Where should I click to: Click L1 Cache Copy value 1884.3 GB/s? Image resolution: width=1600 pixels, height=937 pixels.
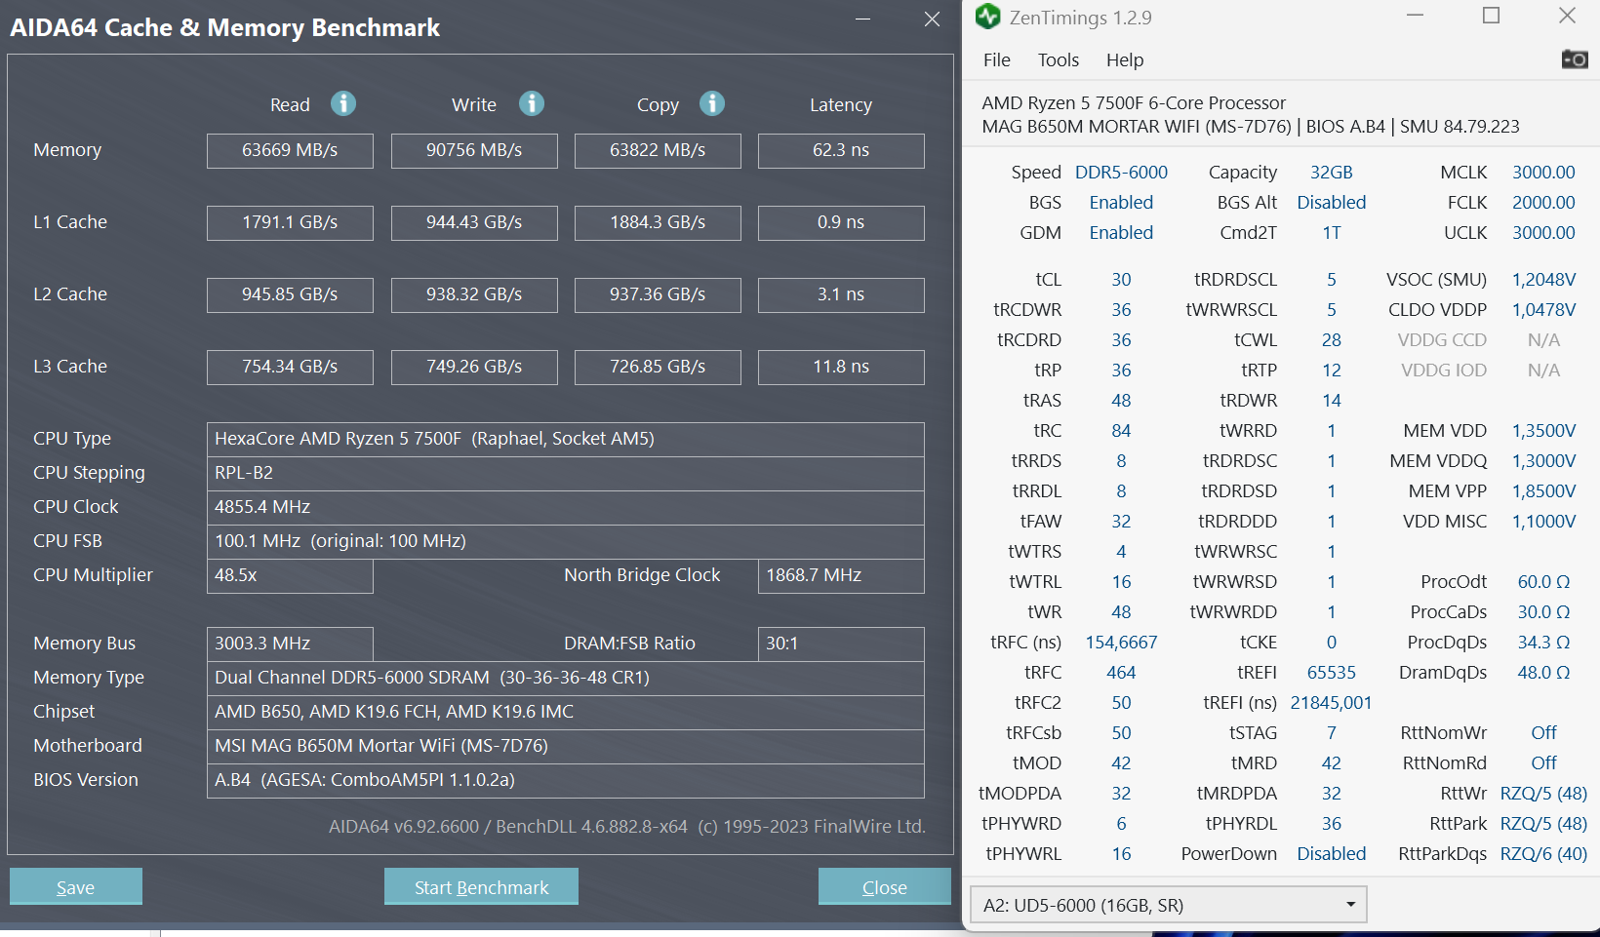[658, 223]
